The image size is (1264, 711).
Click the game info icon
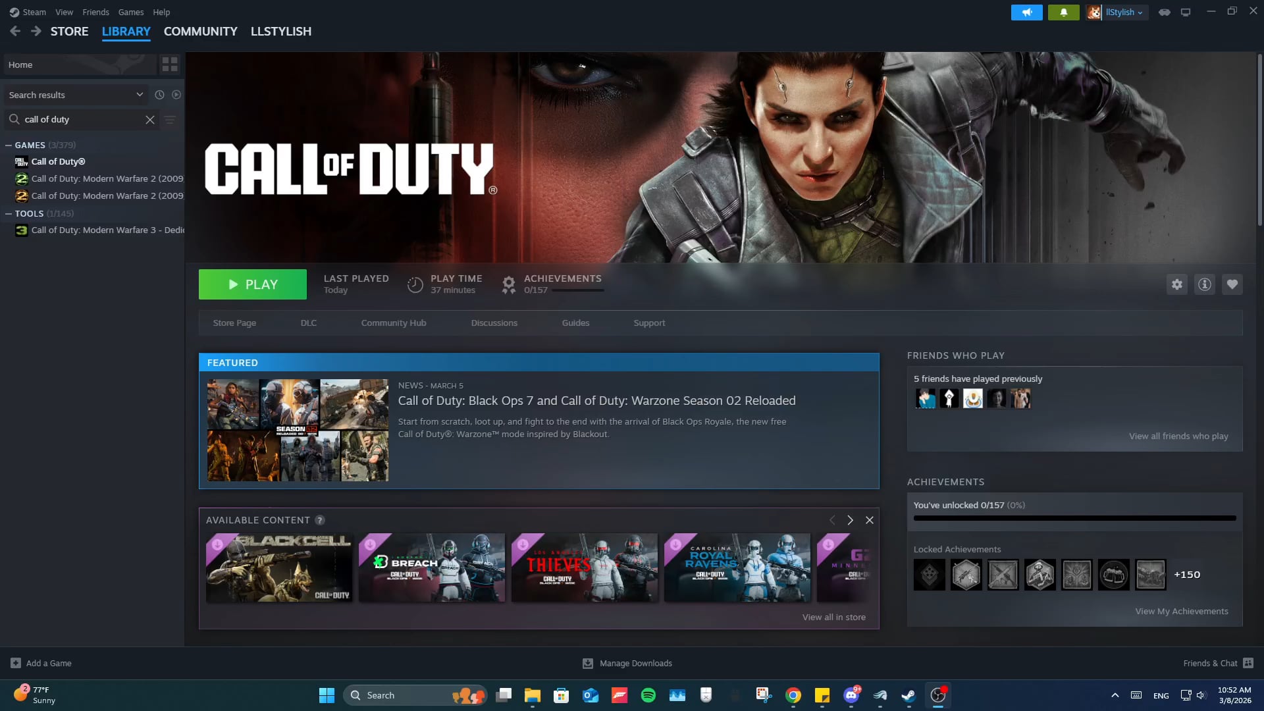pos(1204,284)
